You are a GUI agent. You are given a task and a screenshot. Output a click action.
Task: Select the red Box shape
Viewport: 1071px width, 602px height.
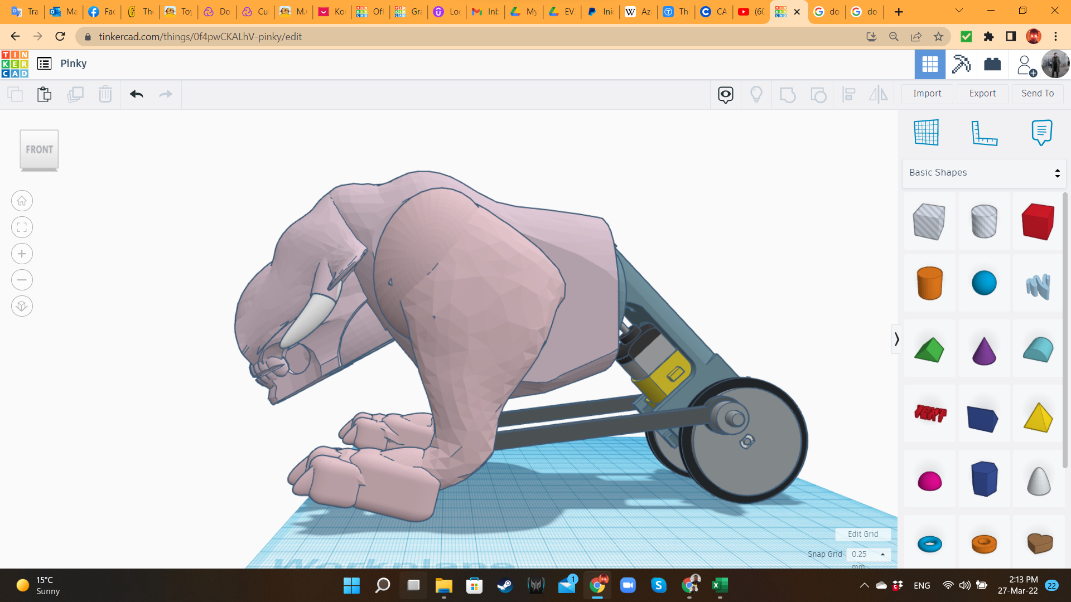click(x=1038, y=221)
